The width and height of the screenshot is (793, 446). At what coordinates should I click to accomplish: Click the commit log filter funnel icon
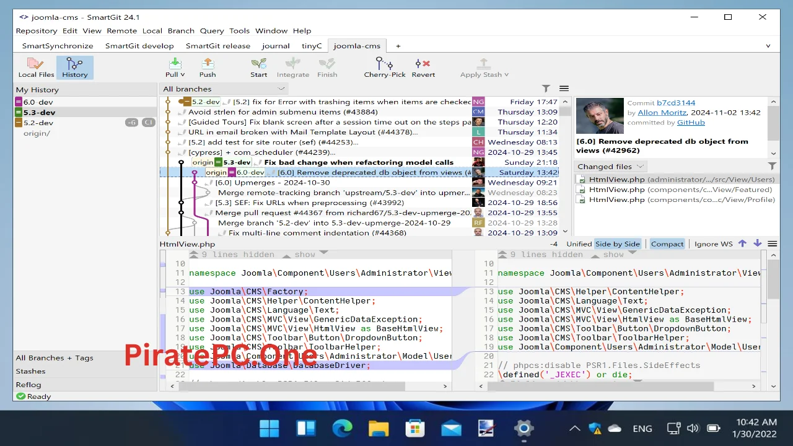546,89
